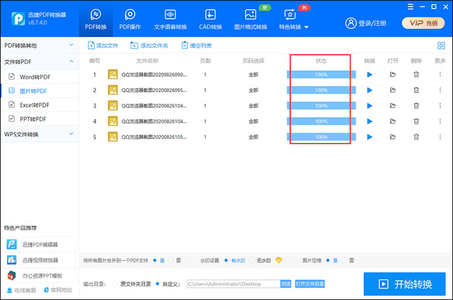Viewport: 453px width, 300px height.
Task: Open more options for file row 2
Action: pos(440,90)
